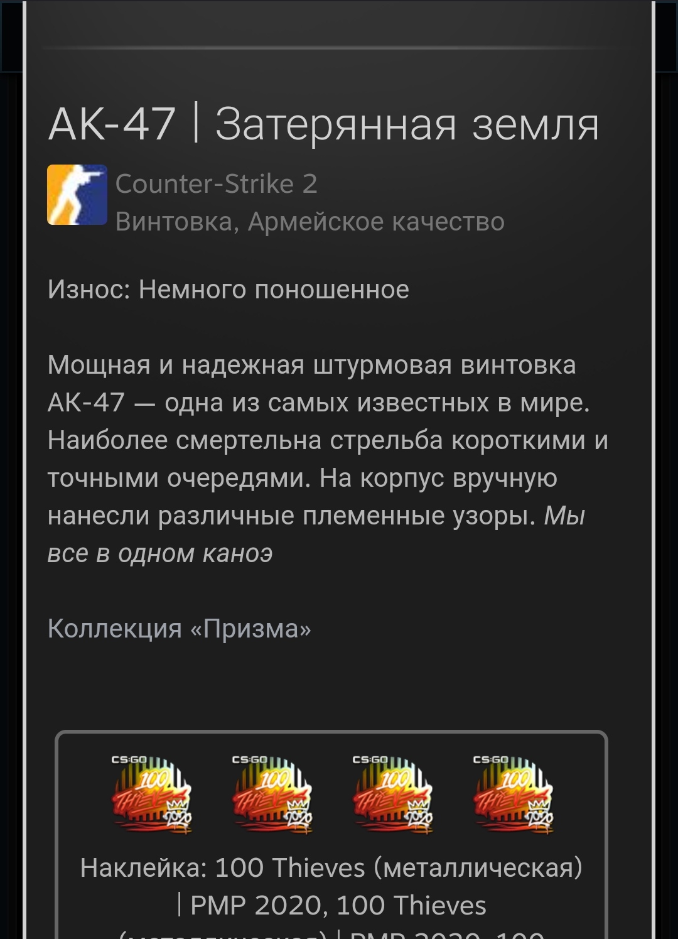678x939 pixels.
Task: Click the PMP 2020, 100 Thieves caption line
Action: point(331,906)
